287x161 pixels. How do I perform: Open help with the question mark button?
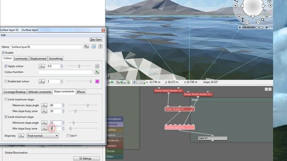[100, 47]
